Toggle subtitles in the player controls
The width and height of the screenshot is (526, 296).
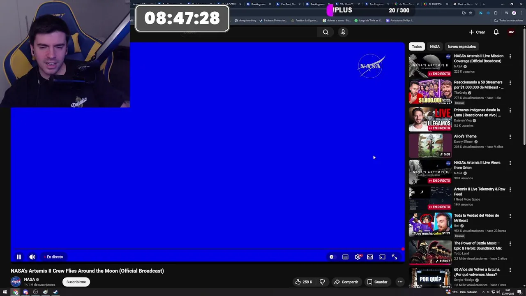coord(345,257)
